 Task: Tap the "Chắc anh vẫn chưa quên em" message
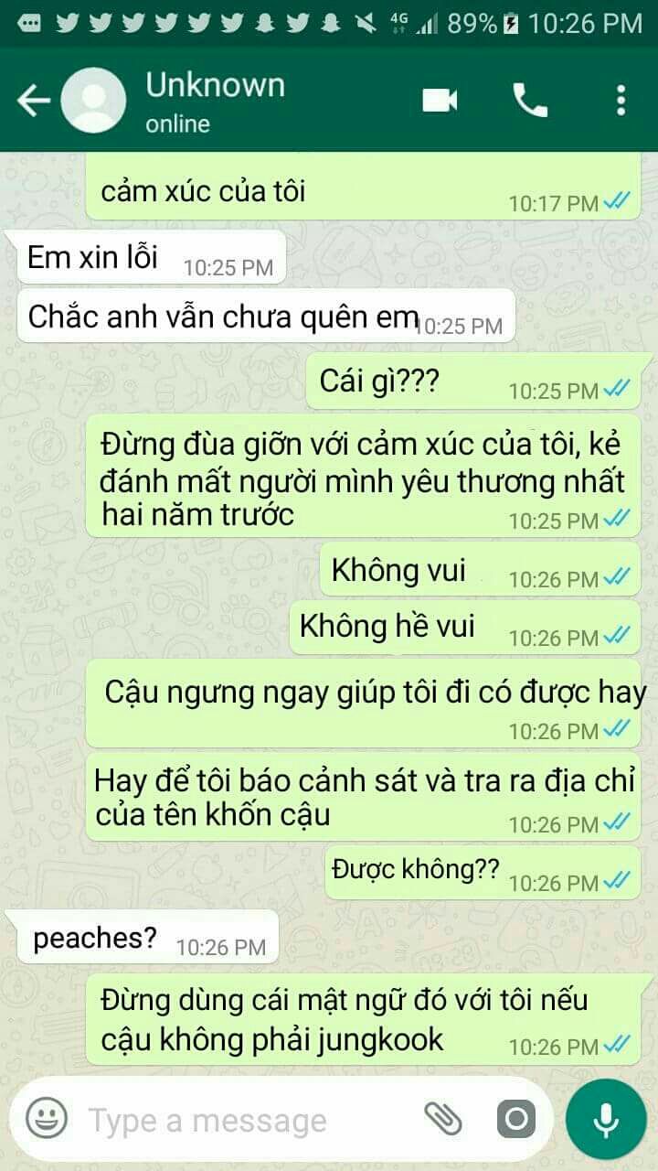coord(266,316)
